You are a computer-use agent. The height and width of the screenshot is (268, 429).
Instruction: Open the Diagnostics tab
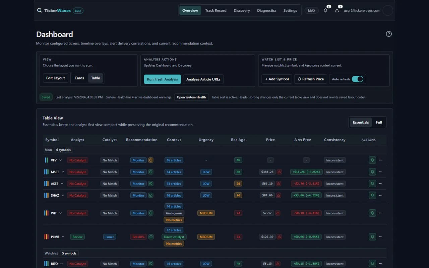pyautogui.click(x=267, y=10)
